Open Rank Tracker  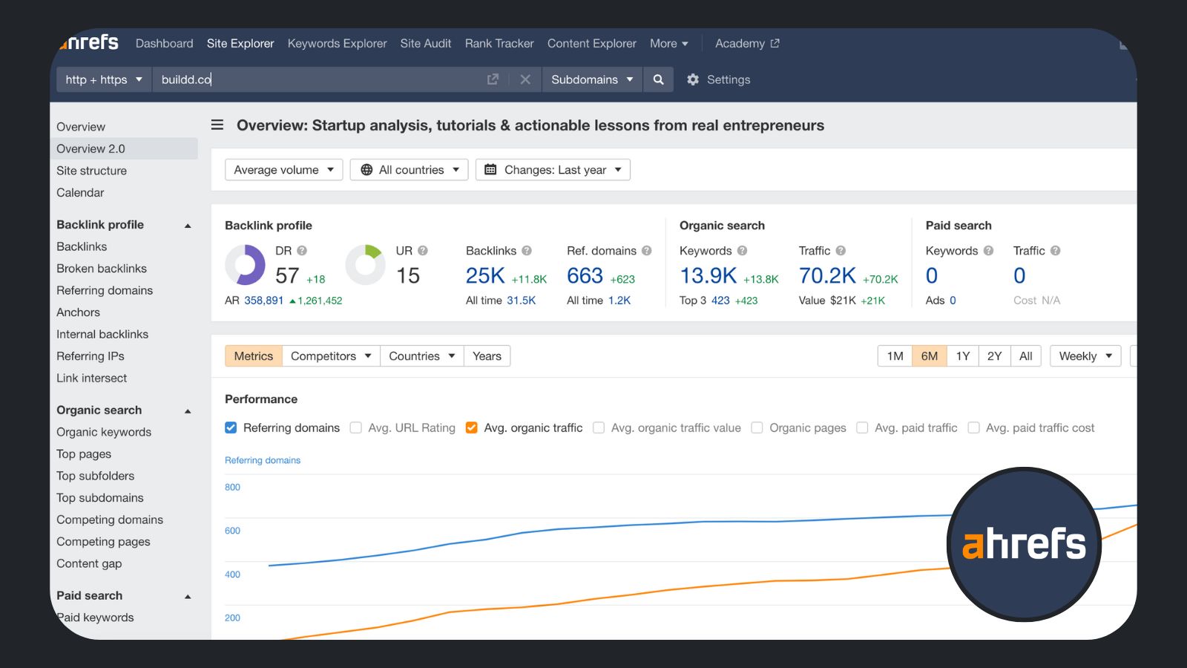click(x=499, y=43)
